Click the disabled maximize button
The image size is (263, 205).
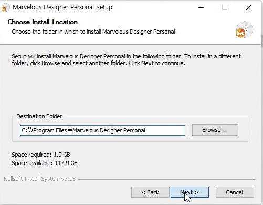225,7
